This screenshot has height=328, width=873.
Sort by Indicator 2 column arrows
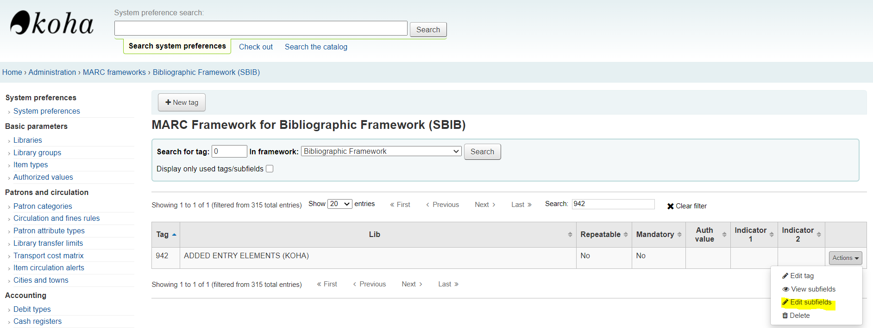point(819,235)
